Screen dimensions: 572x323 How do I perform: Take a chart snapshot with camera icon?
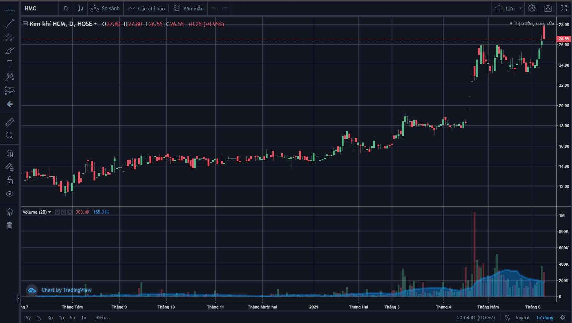coord(548,8)
